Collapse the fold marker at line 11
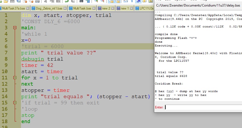Screen dimensions: 242x128 15,78
